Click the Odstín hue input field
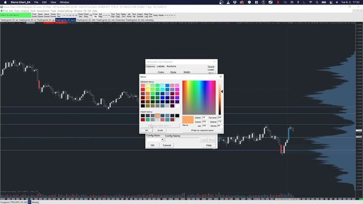The width and height of the screenshot is (363, 204). pos(205,118)
